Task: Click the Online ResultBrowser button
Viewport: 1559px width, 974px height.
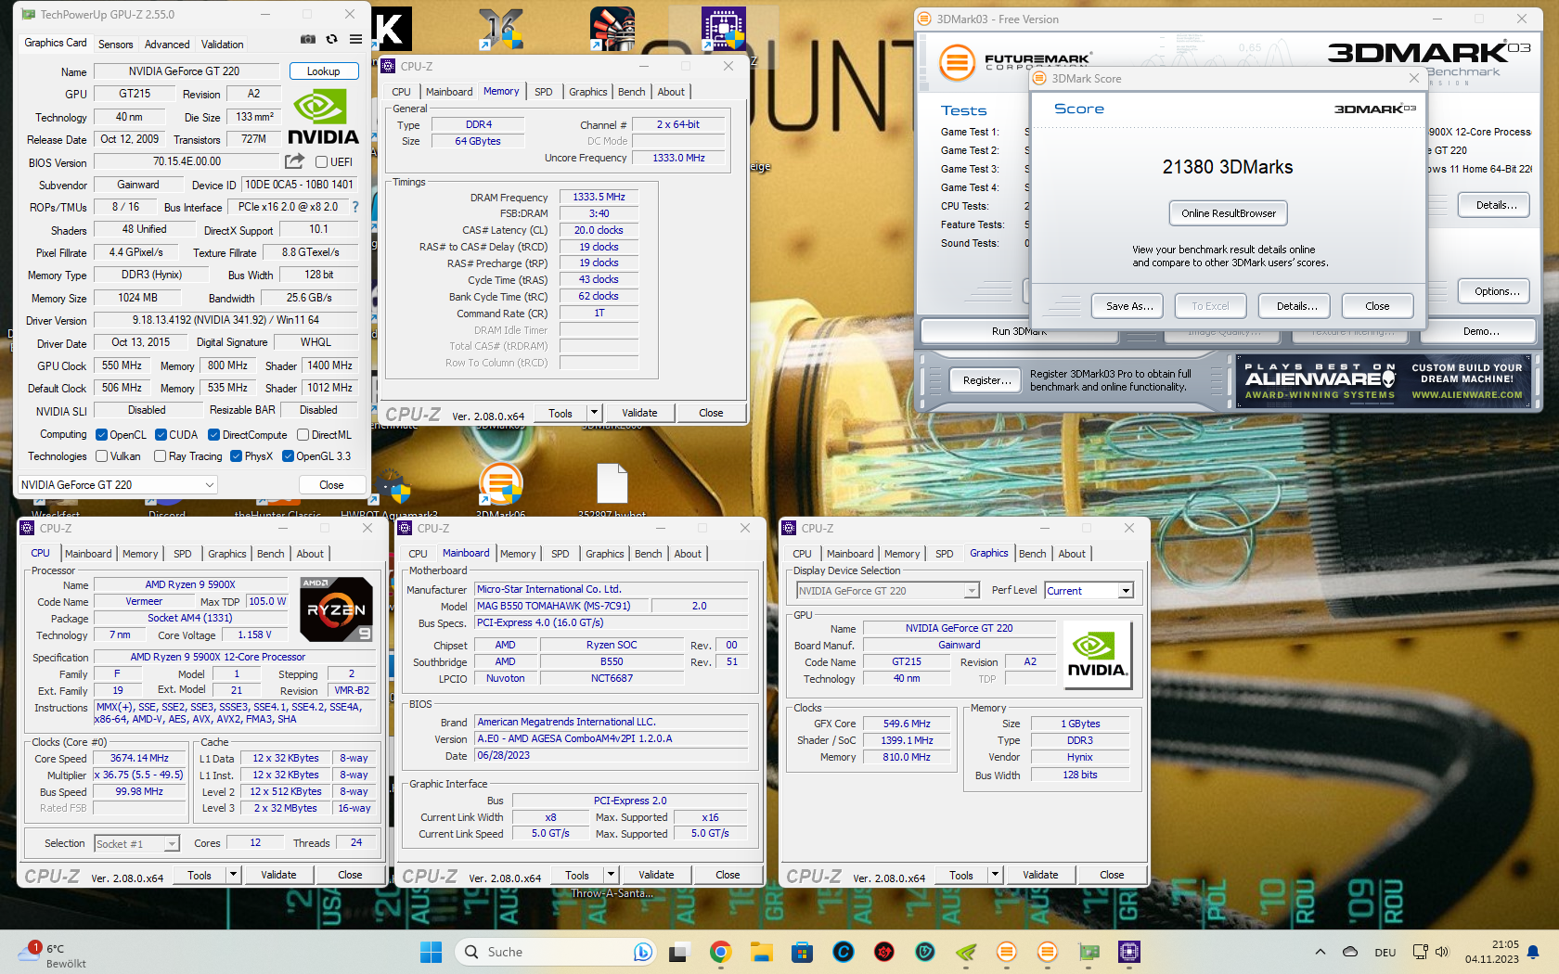Action: click(1229, 213)
